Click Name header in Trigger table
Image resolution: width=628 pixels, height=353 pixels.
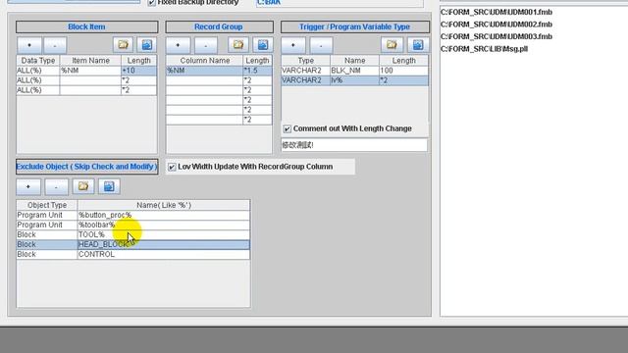(355, 61)
